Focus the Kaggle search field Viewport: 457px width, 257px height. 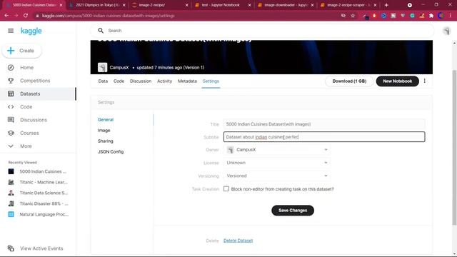262,31
